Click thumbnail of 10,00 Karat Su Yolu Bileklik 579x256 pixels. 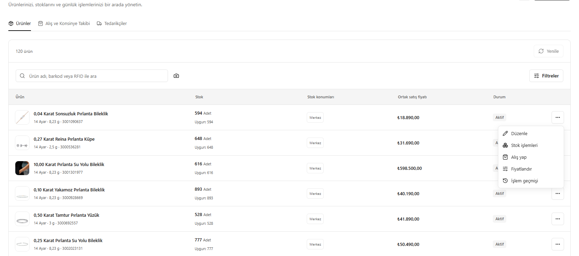(x=22, y=168)
